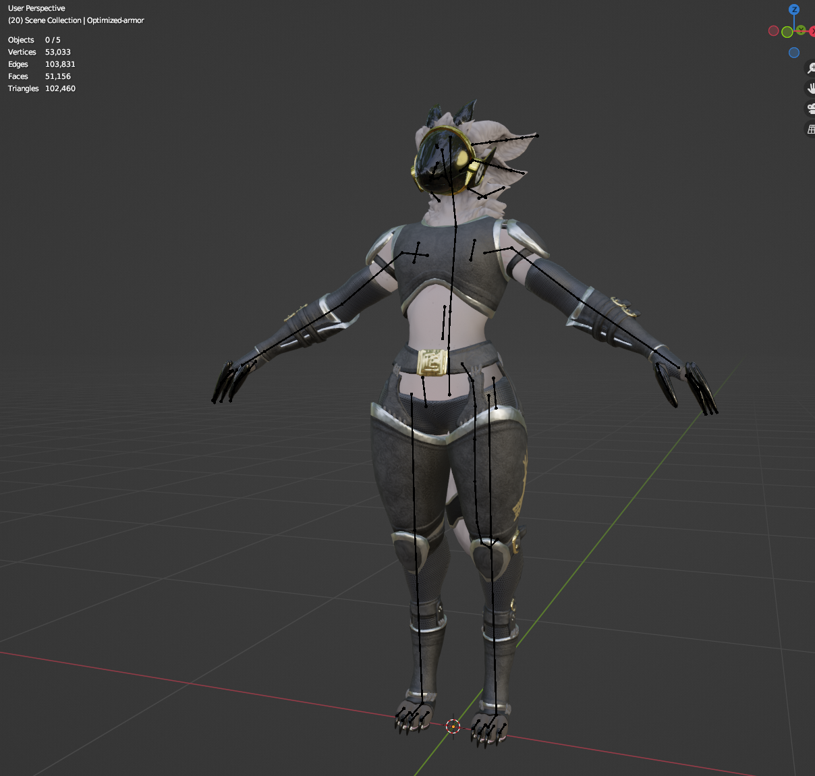Click the Faces '51,156' statistic

coord(58,76)
